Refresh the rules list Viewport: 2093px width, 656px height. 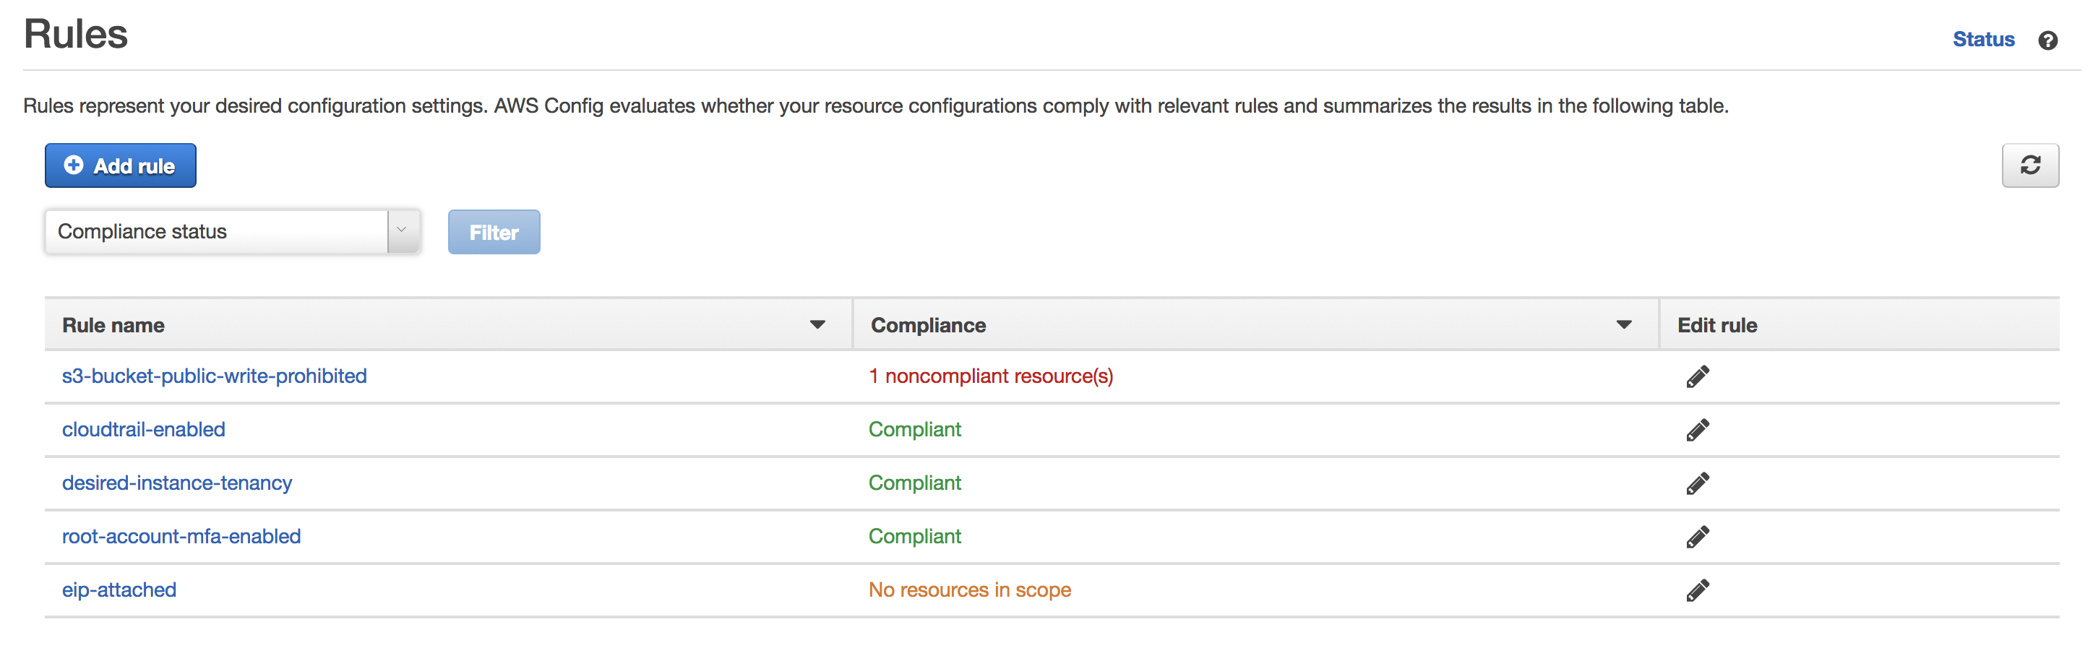(2029, 165)
